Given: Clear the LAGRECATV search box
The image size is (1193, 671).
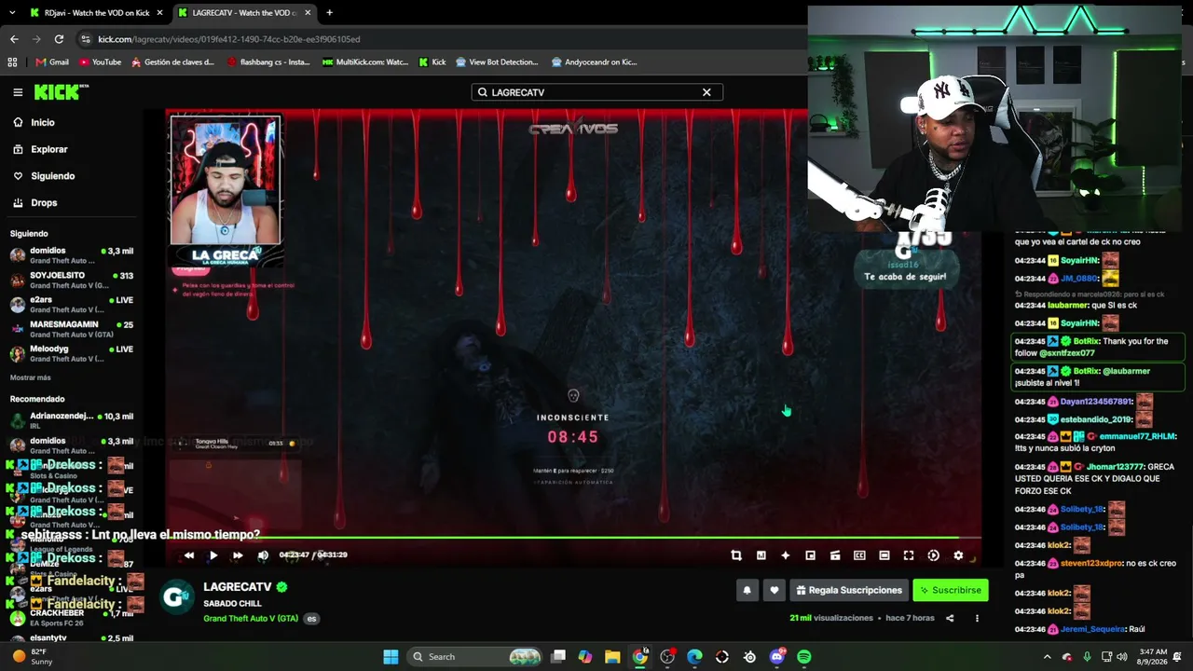Looking at the screenshot, I should pyautogui.click(x=706, y=92).
